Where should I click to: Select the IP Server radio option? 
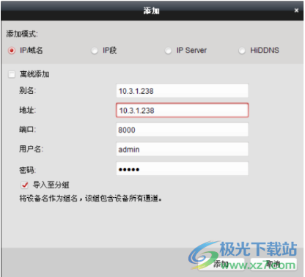click(168, 51)
